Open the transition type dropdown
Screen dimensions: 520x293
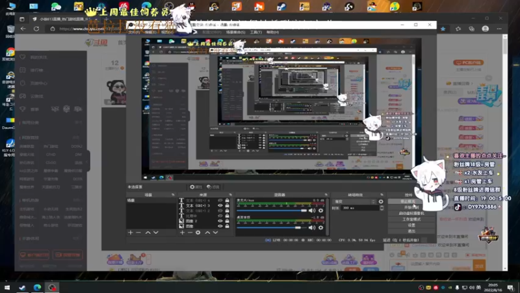point(355,201)
